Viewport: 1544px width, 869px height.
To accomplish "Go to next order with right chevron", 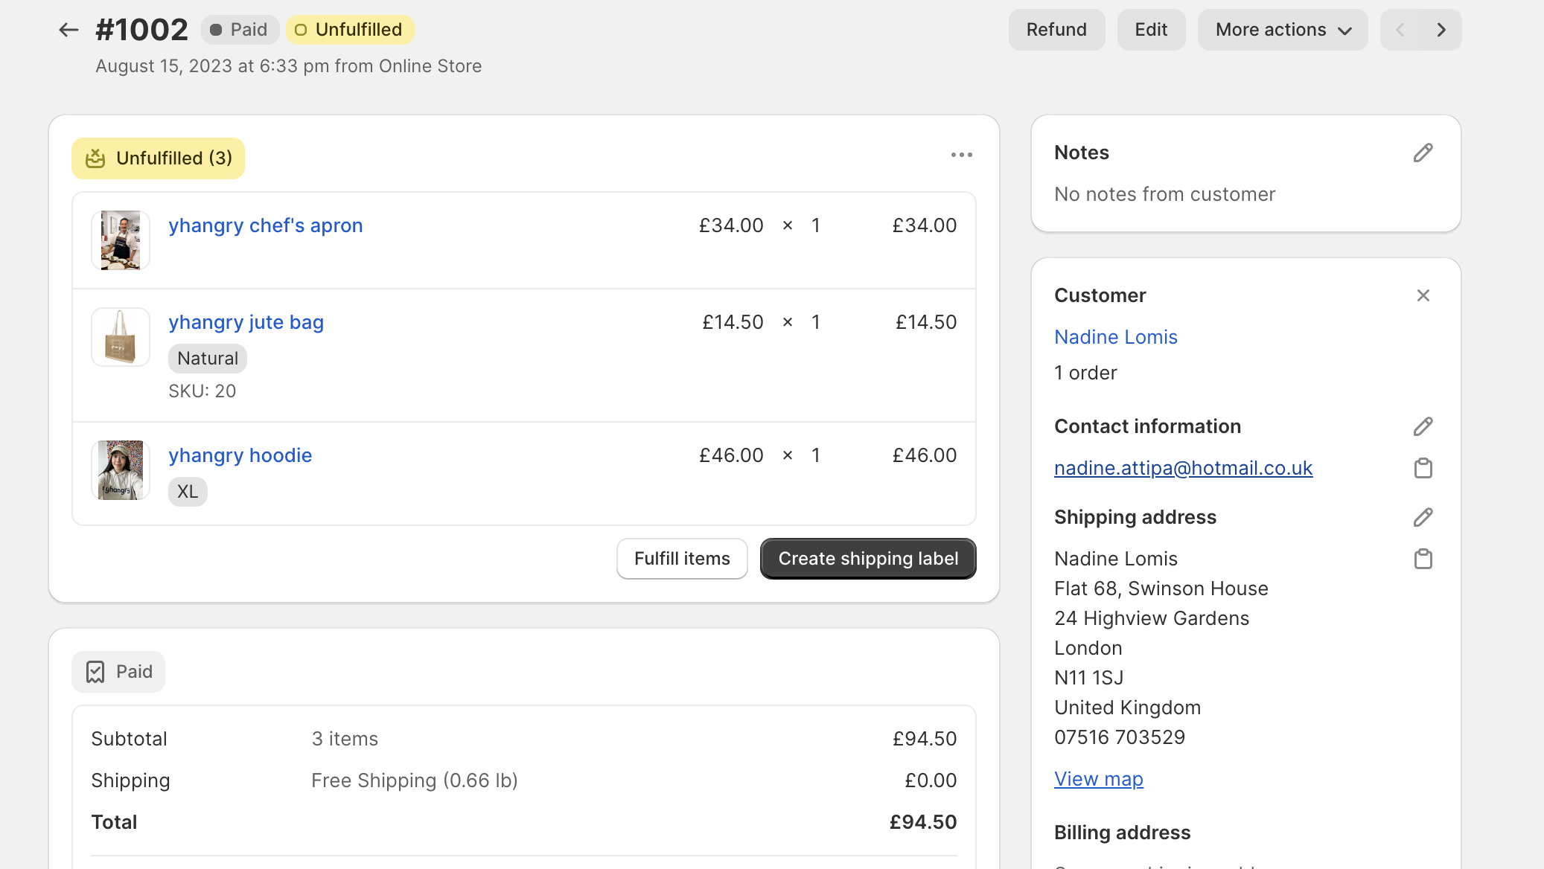I will point(1441,30).
